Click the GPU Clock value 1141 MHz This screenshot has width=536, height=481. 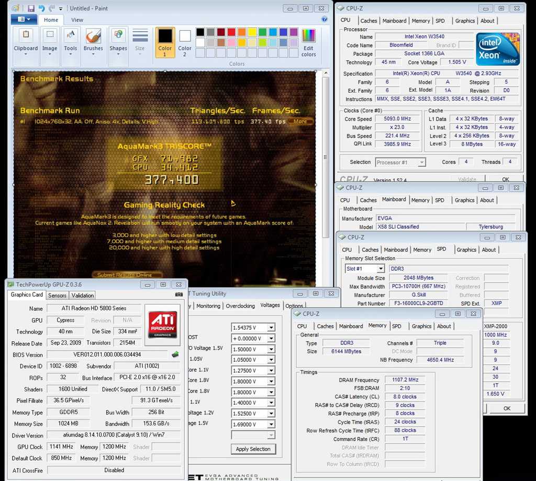coord(62,446)
